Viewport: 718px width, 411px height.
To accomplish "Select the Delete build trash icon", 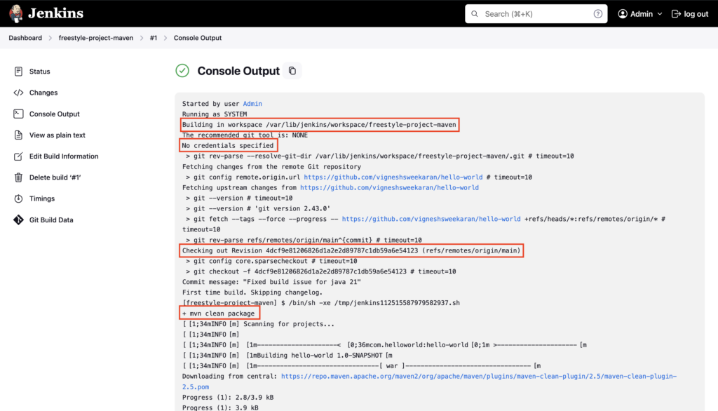I will (x=18, y=177).
